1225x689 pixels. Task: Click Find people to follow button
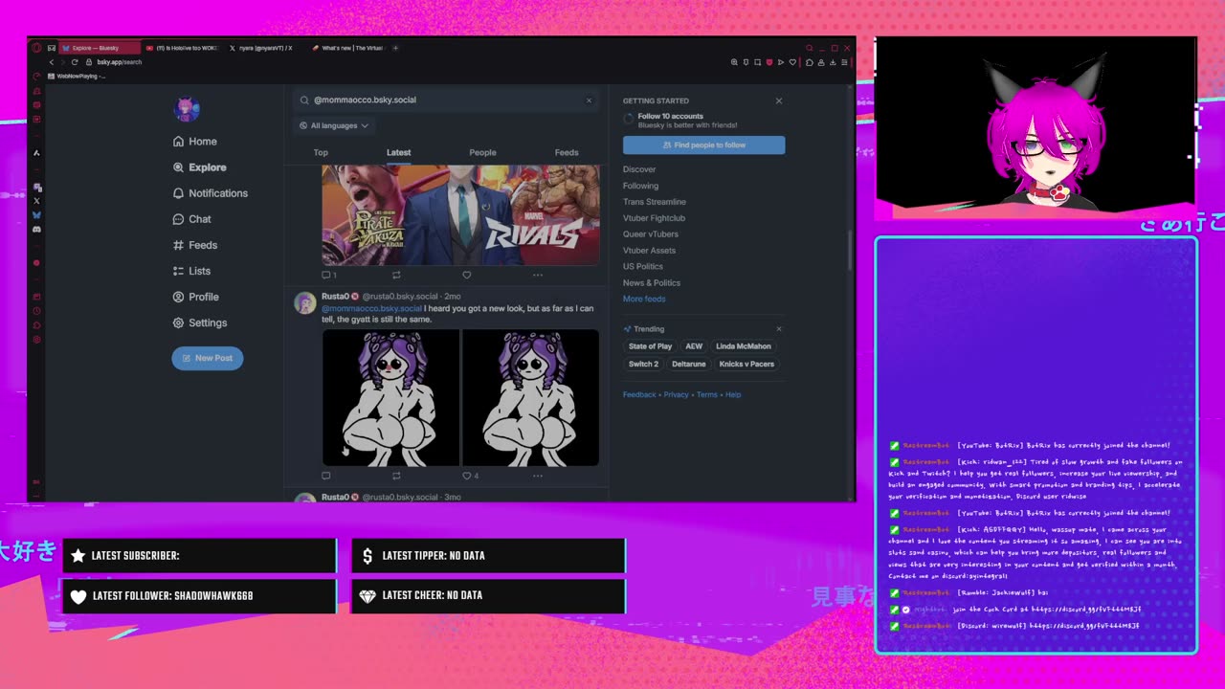703,144
